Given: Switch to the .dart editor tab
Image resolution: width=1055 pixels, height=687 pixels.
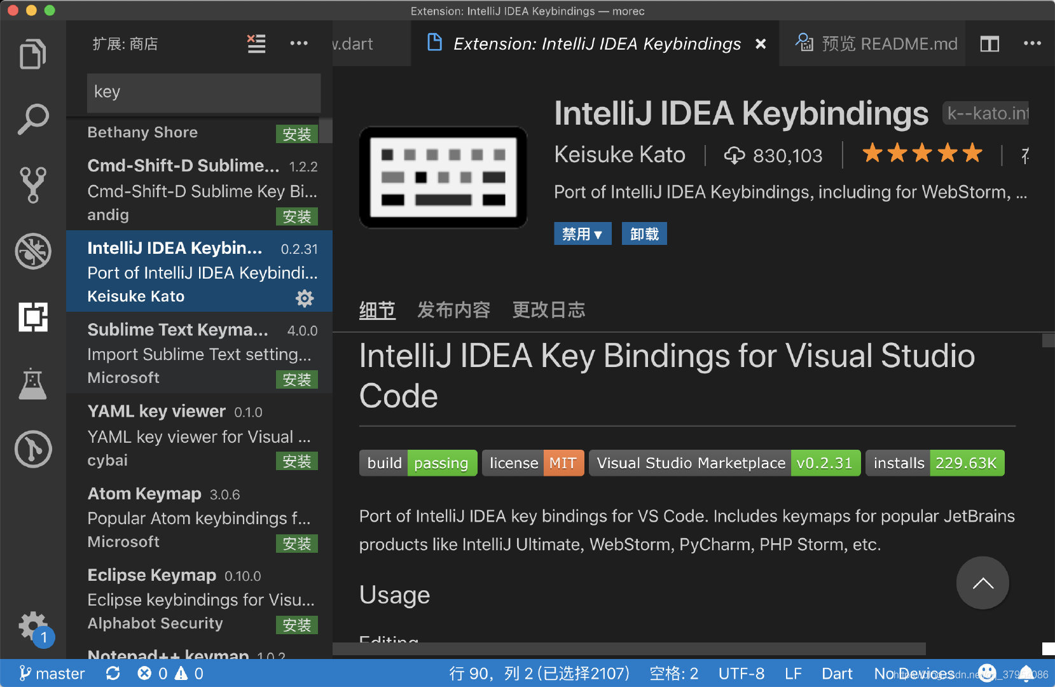Looking at the screenshot, I should click(x=371, y=44).
